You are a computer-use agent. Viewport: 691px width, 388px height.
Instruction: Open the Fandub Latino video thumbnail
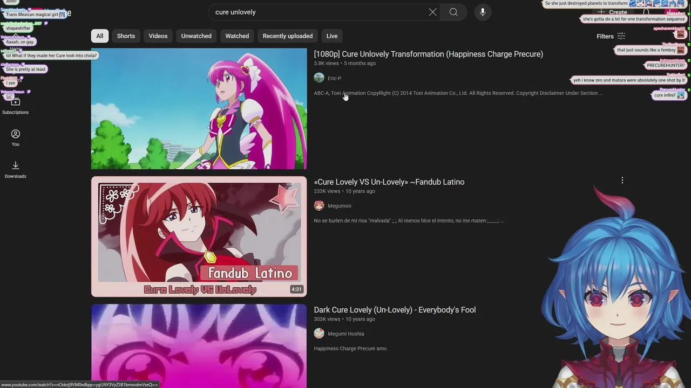pos(199,237)
